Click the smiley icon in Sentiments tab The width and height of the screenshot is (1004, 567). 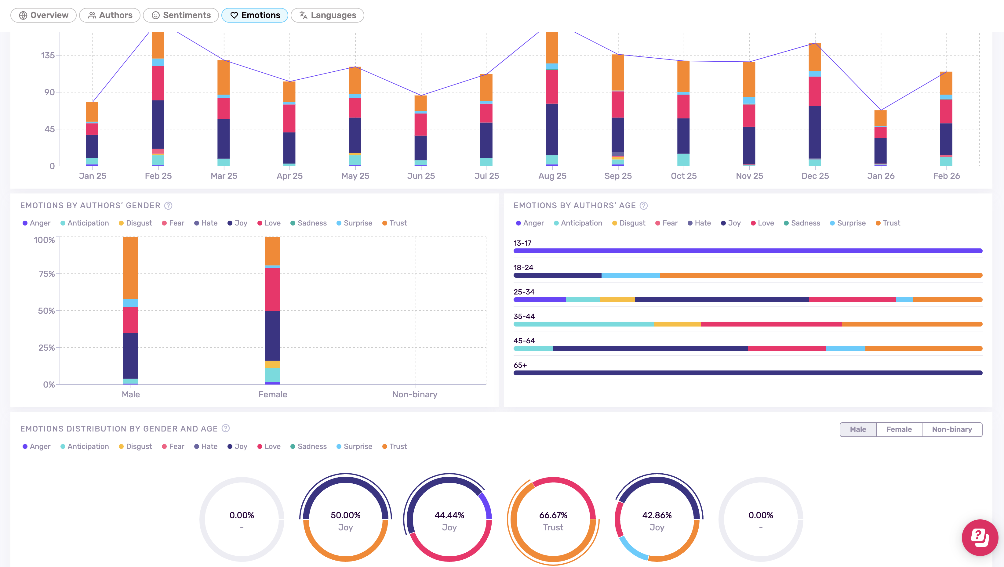[x=155, y=15]
